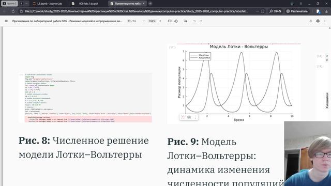Click the caption text "Рис. 9:"
Screen dimensions: 331x186
183,142
